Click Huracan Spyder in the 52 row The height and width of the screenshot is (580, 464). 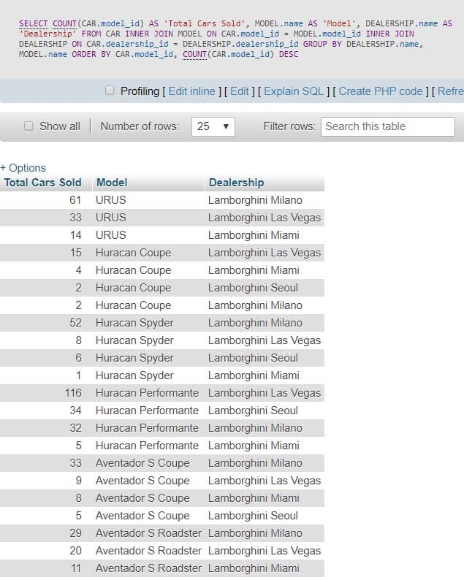pos(134,323)
